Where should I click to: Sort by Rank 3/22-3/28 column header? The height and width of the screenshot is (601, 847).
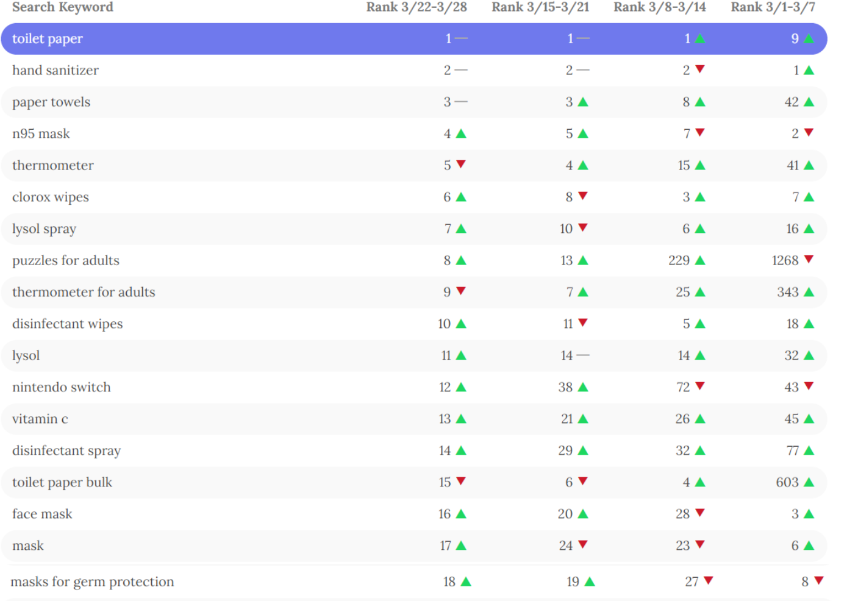pos(416,7)
